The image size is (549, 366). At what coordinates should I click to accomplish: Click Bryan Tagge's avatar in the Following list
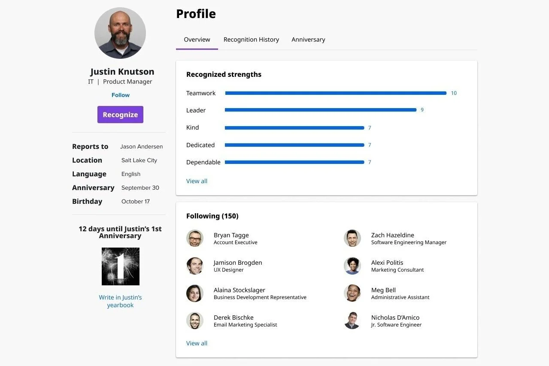tap(195, 238)
